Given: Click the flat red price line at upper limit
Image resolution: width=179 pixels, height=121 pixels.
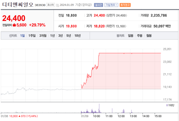Looking at the screenshot, I should pos(130,53).
